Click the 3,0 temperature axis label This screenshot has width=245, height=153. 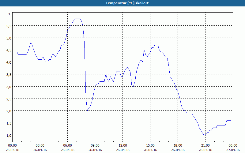click(9, 87)
